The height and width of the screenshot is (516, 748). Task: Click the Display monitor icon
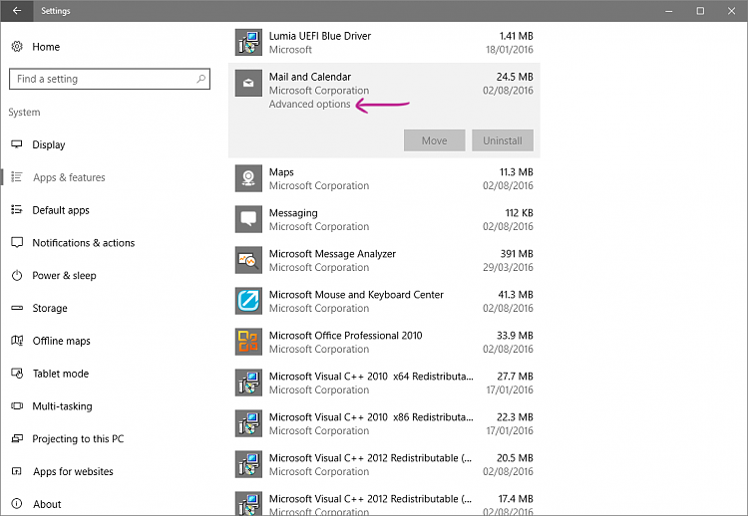click(17, 143)
